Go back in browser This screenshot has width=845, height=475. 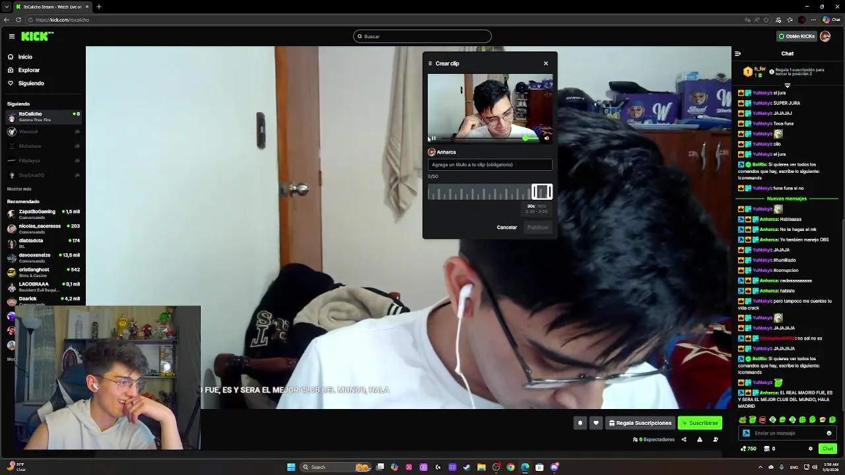7,20
